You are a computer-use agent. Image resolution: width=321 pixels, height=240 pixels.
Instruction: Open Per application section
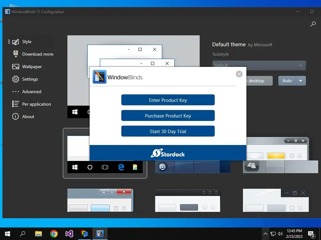click(37, 104)
